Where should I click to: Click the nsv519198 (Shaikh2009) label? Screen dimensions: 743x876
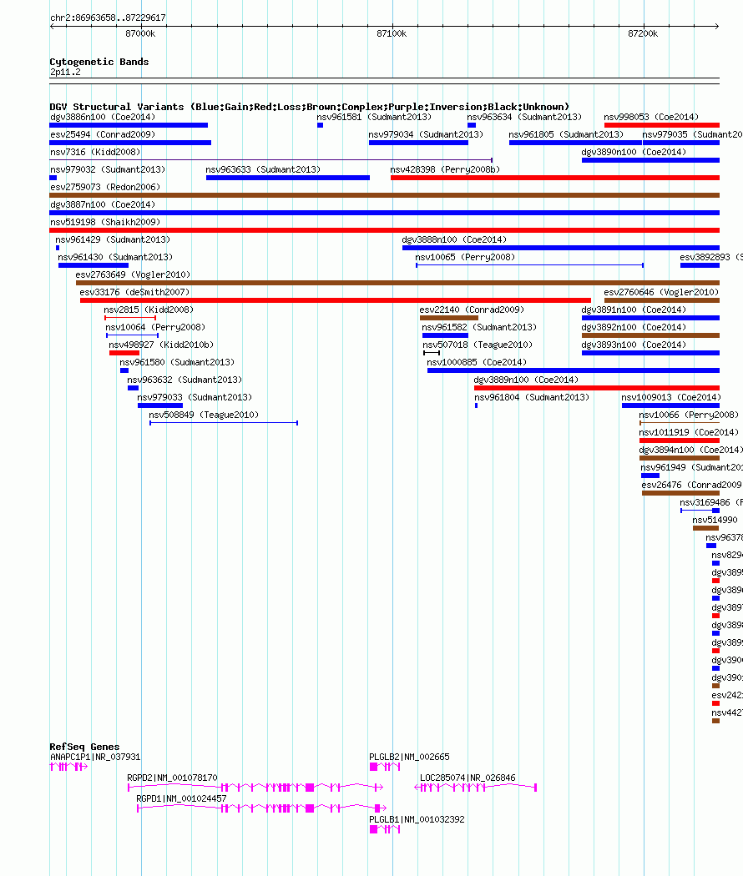[x=105, y=222]
